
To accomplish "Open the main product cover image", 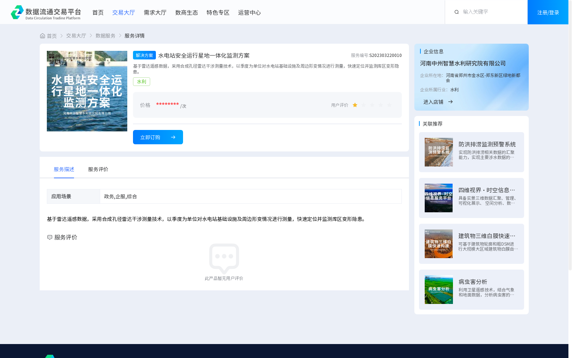I will pyautogui.click(x=87, y=91).
